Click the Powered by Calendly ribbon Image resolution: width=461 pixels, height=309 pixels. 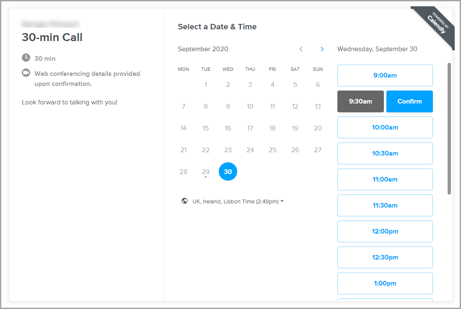click(x=436, y=25)
